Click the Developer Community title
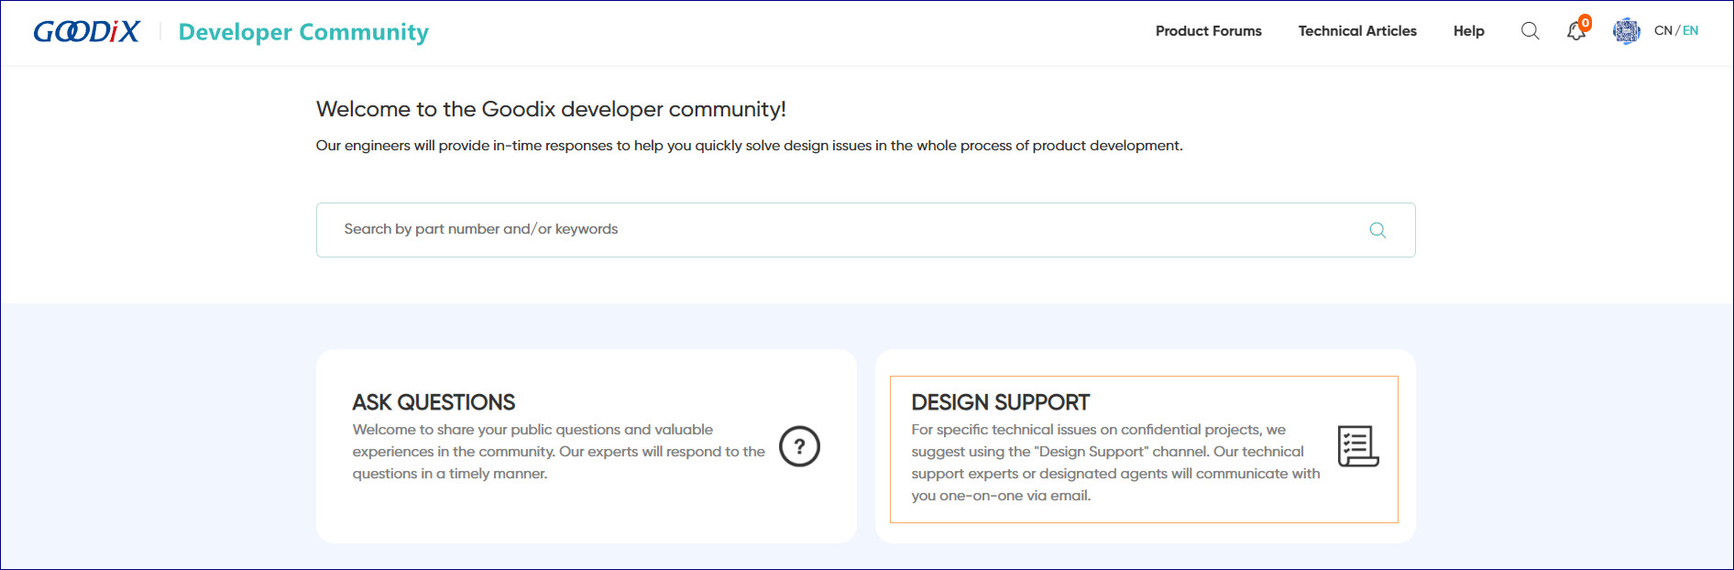The height and width of the screenshot is (570, 1734). click(303, 33)
